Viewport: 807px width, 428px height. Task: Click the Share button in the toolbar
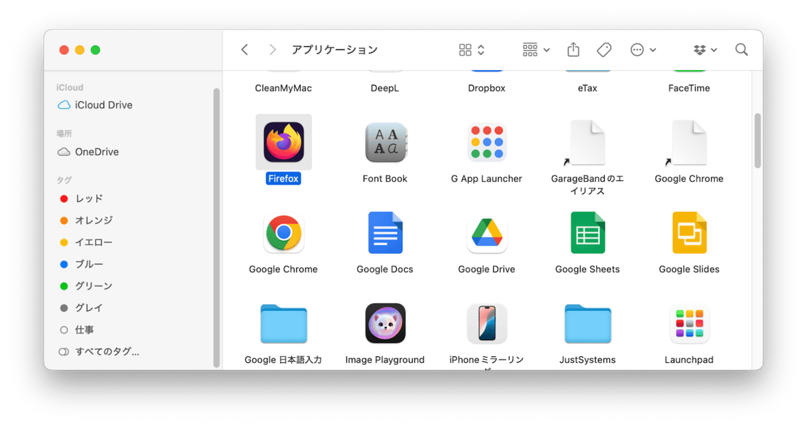coord(572,49)
